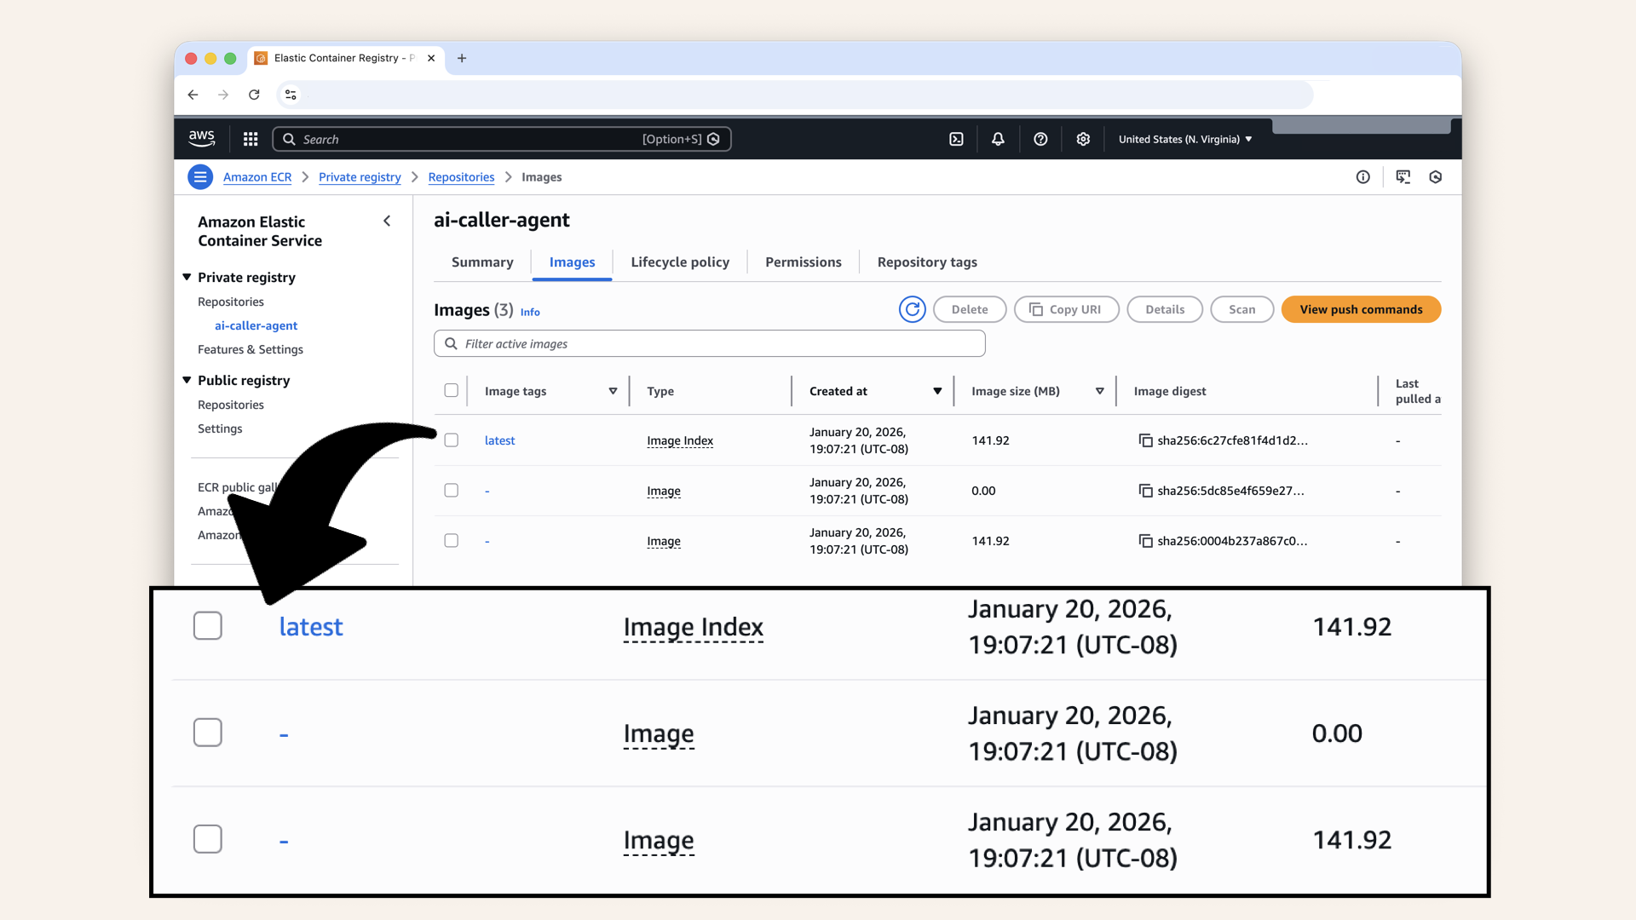The image size is (1636, 920).
Task: Open the settings gear in the AWS header
Action: (1083, 139)
